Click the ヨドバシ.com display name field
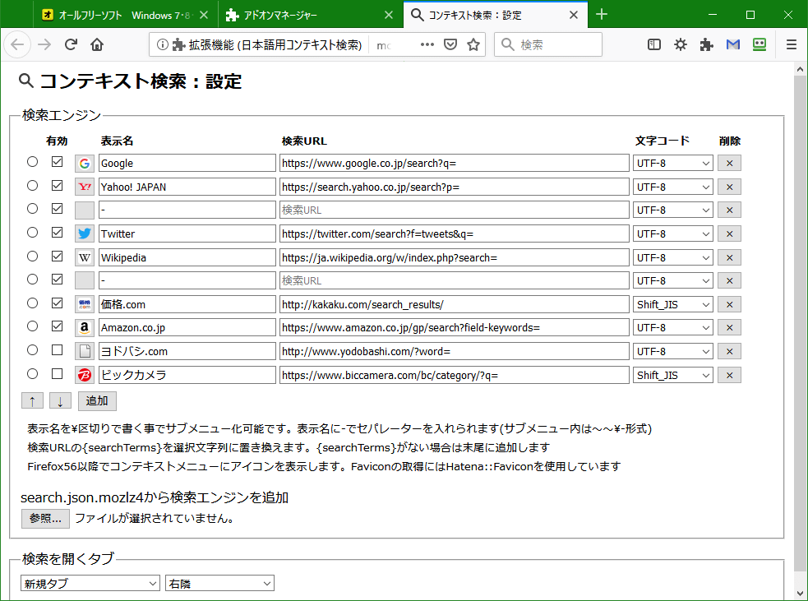808x601 pixels. coord(187,352)
